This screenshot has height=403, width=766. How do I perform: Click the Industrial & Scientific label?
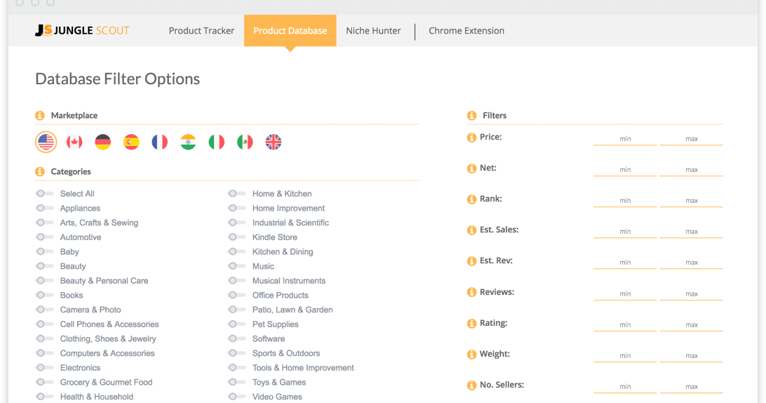point(290,223)
